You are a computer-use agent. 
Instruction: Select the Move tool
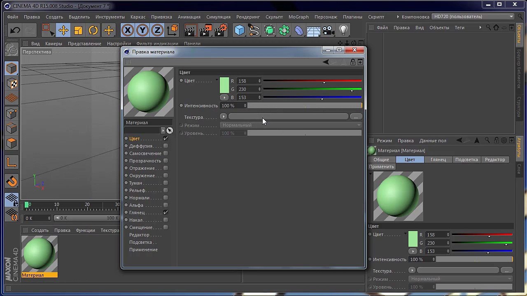[x=63, y=30]
